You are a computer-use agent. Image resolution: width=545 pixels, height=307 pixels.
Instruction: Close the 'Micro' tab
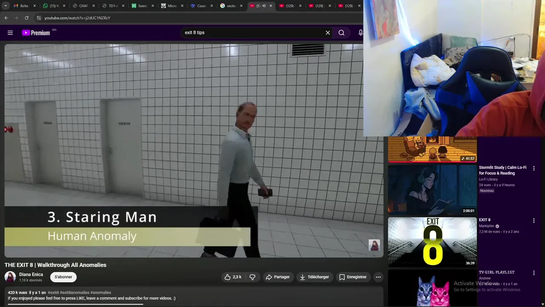[182, 6]
